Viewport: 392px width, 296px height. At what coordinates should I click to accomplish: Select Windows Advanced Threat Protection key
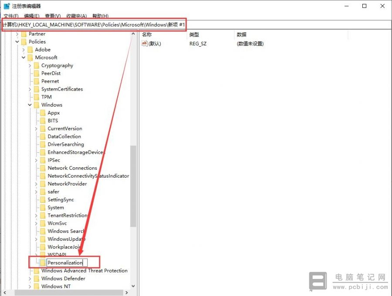tap(84, 270)
